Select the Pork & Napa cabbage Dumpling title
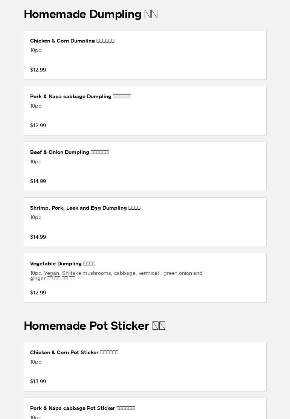The height and width of the screenshot is (419, 290). click(80, 96)
